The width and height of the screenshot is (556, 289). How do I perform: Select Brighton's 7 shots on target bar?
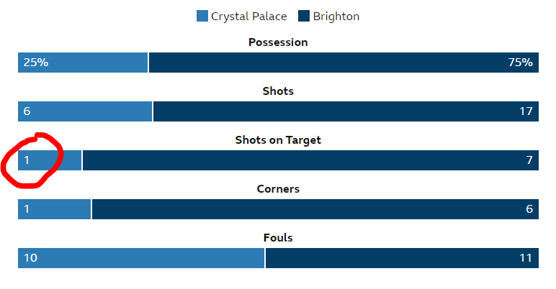point(310,160)
